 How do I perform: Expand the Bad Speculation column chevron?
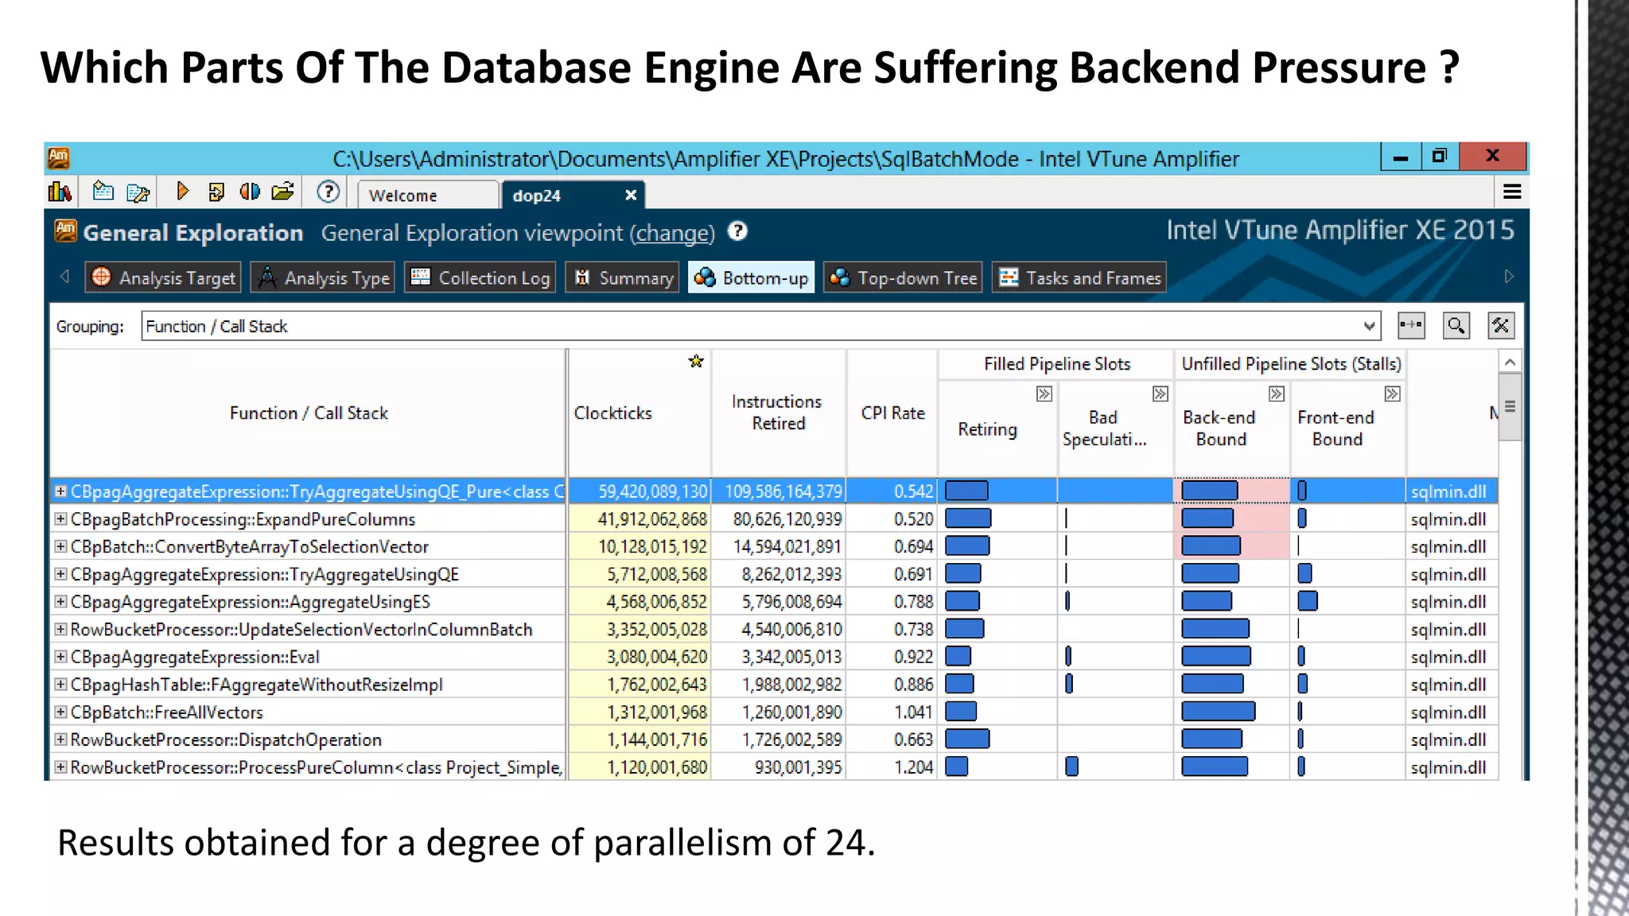point(1161,394)
